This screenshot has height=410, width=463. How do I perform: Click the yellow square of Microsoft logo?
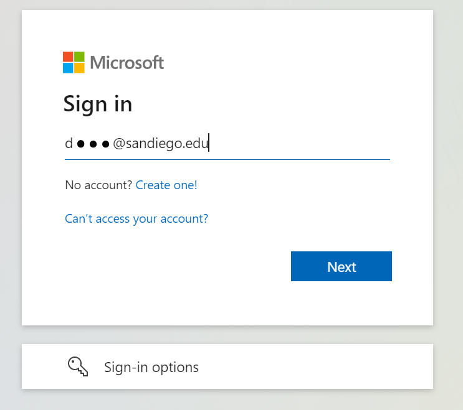(x=79, y=68)
